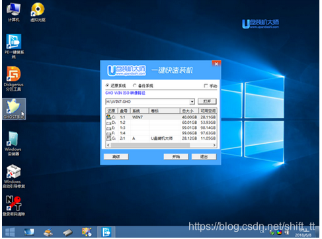The width and height of the screenshot is (322, 239).
Task: Click the active PE installer taskbar button
Action: (x=106, y=232)
